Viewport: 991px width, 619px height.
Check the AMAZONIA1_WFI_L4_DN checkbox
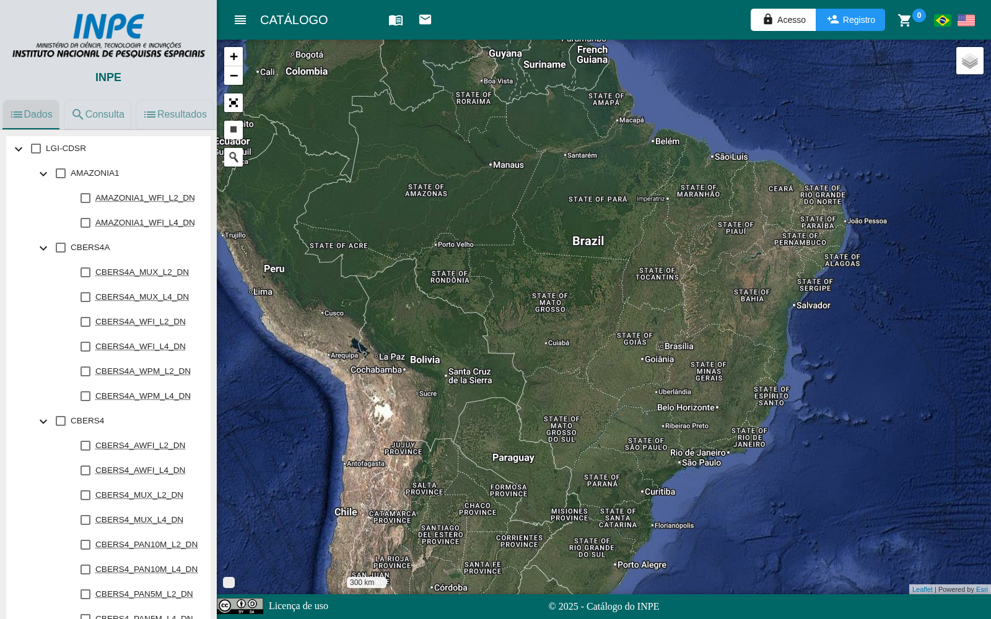[85, 223]
